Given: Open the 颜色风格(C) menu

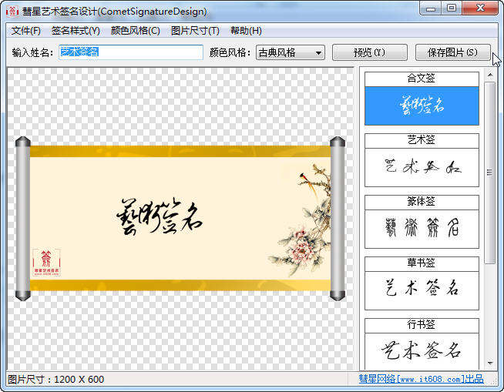Looking at the screenshot, I should coord(136,31).
